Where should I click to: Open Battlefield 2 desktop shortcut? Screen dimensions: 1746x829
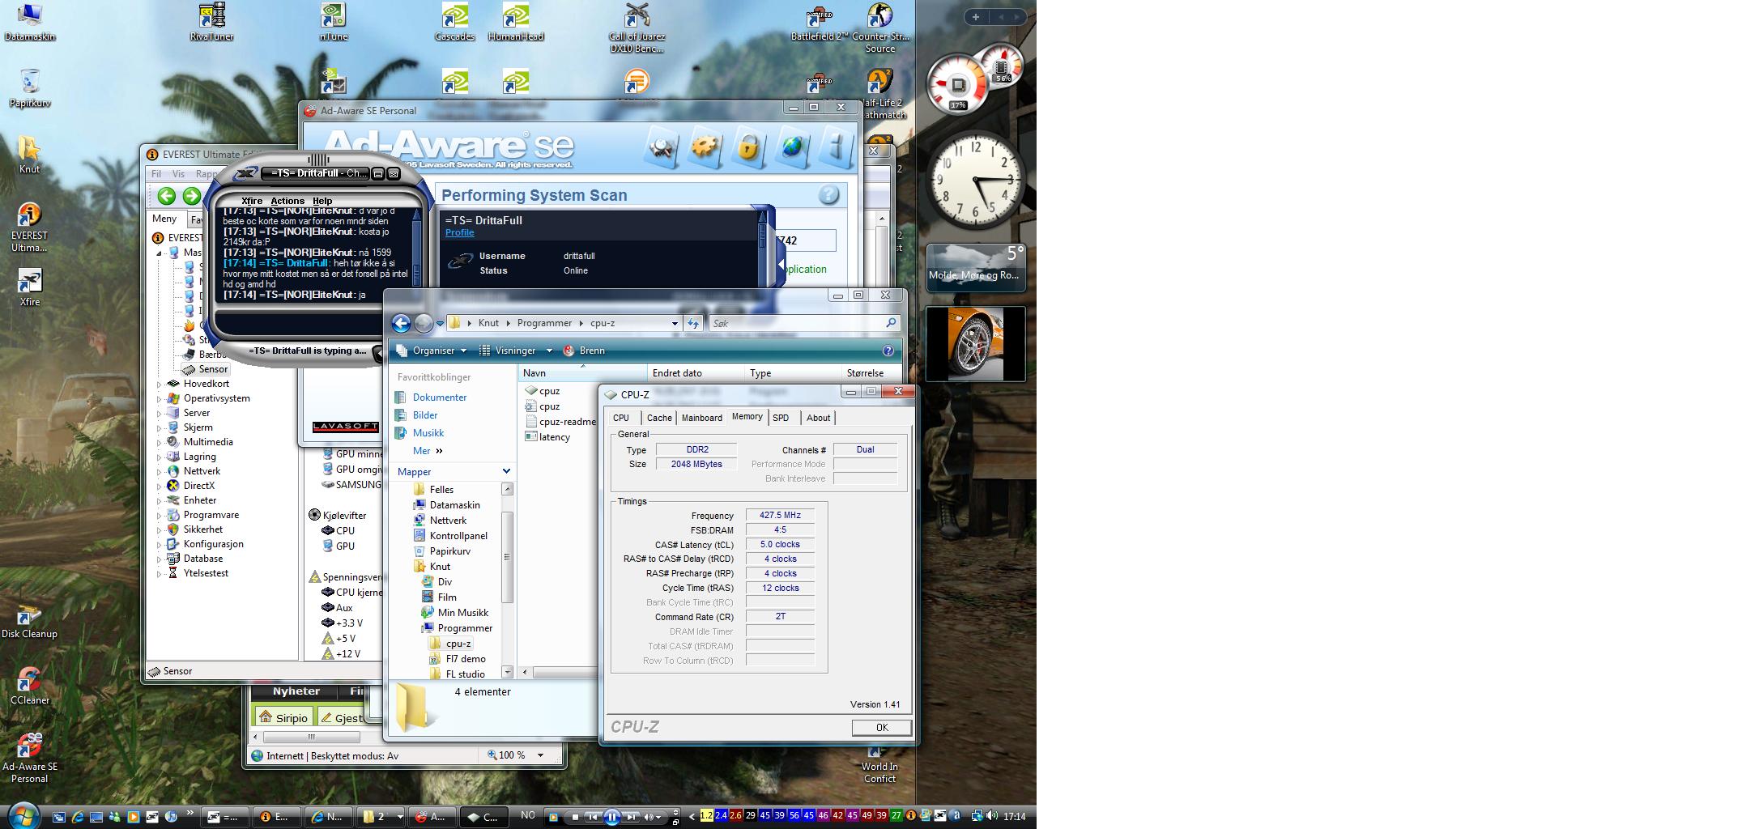(x=819, y=23)
